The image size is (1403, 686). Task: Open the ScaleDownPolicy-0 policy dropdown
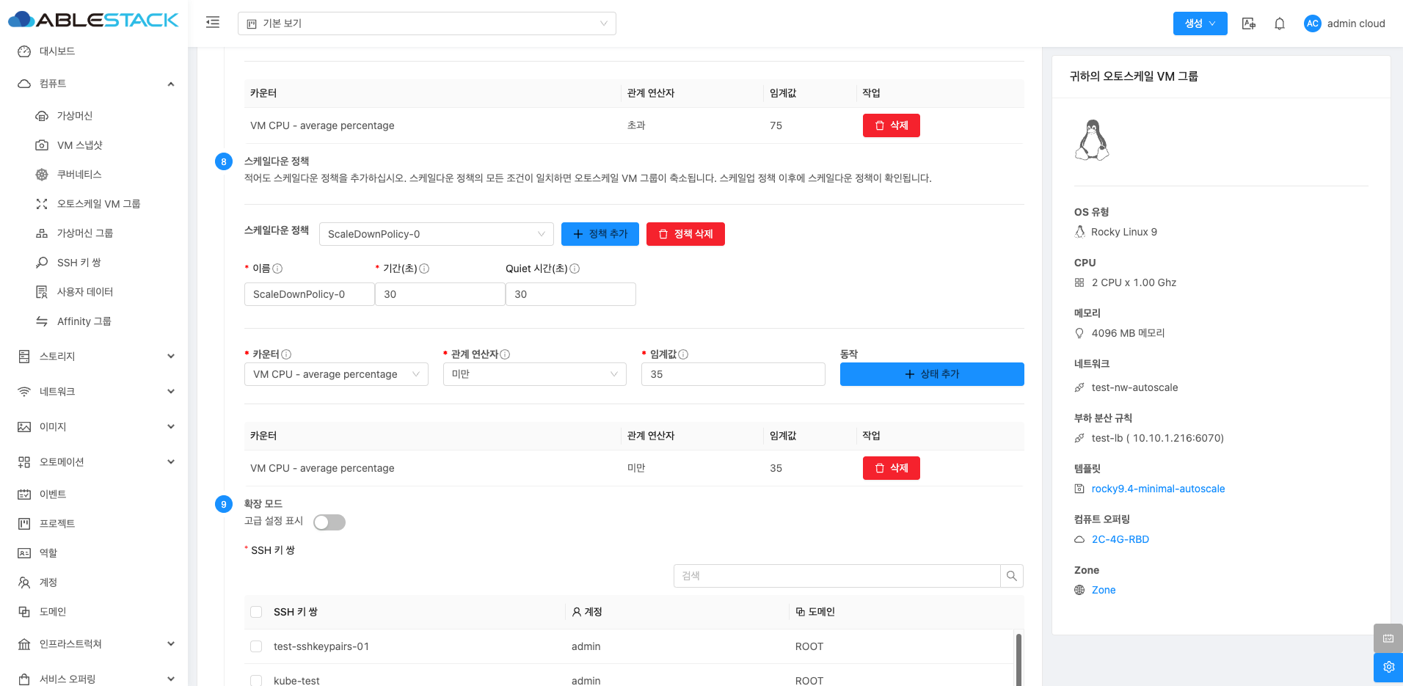click(x=436, y=234)
